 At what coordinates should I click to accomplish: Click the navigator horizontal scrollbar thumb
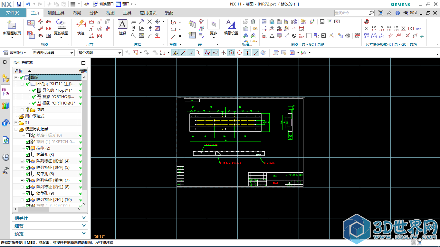point(33,209)
